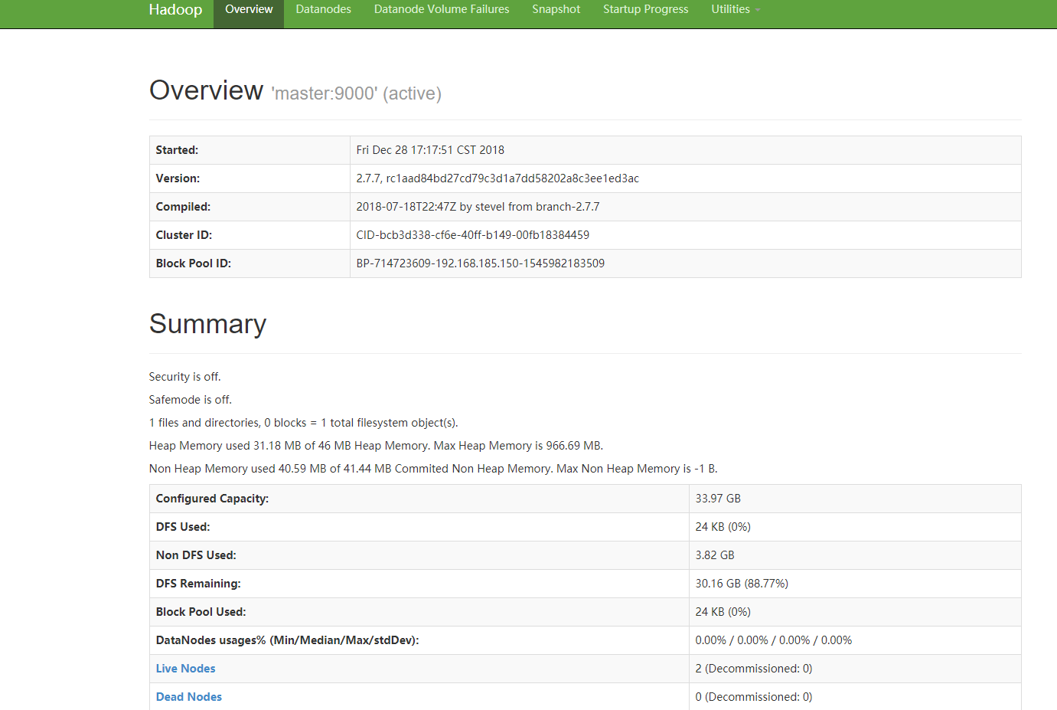Screen dimensions: 1057x710
Task: Select Block Pool Used value
Action: (723, 612)
